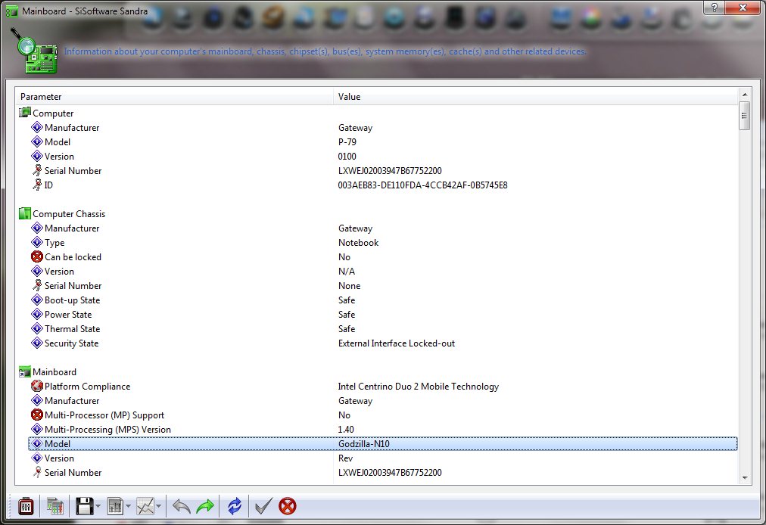Click the Serial Number label under Computer Chassis
This screenshot has height=525, width=766.
[73, 286]
